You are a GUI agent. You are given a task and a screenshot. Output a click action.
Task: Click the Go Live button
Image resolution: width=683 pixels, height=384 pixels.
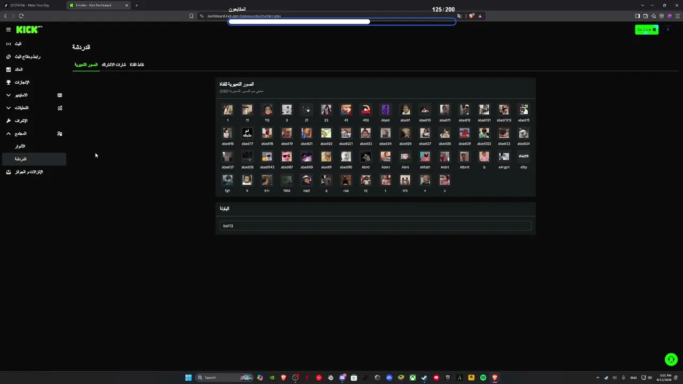(647, 29)
